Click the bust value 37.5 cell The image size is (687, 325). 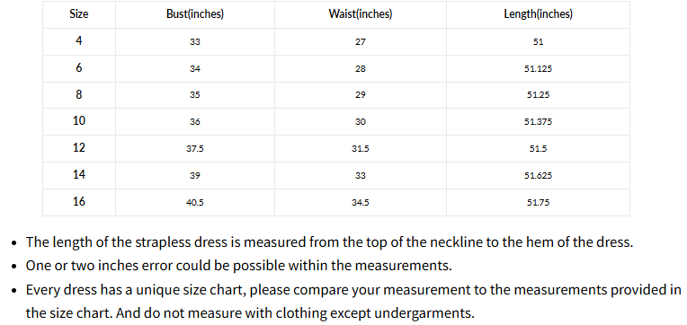[x=195, y=149]
